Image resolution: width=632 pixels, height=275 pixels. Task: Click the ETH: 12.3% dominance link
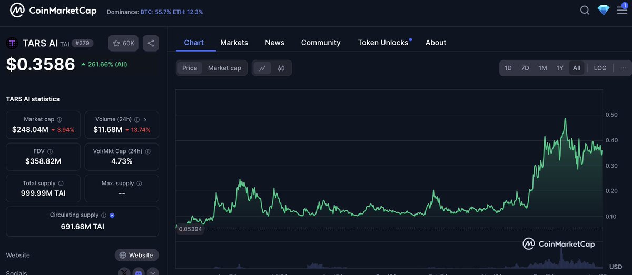click(187, 12)
